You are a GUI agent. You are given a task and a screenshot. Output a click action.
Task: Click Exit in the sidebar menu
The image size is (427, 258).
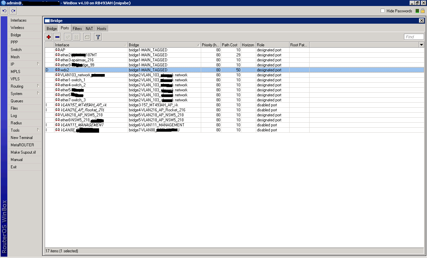pyautogui.click(x=25, y=167)
